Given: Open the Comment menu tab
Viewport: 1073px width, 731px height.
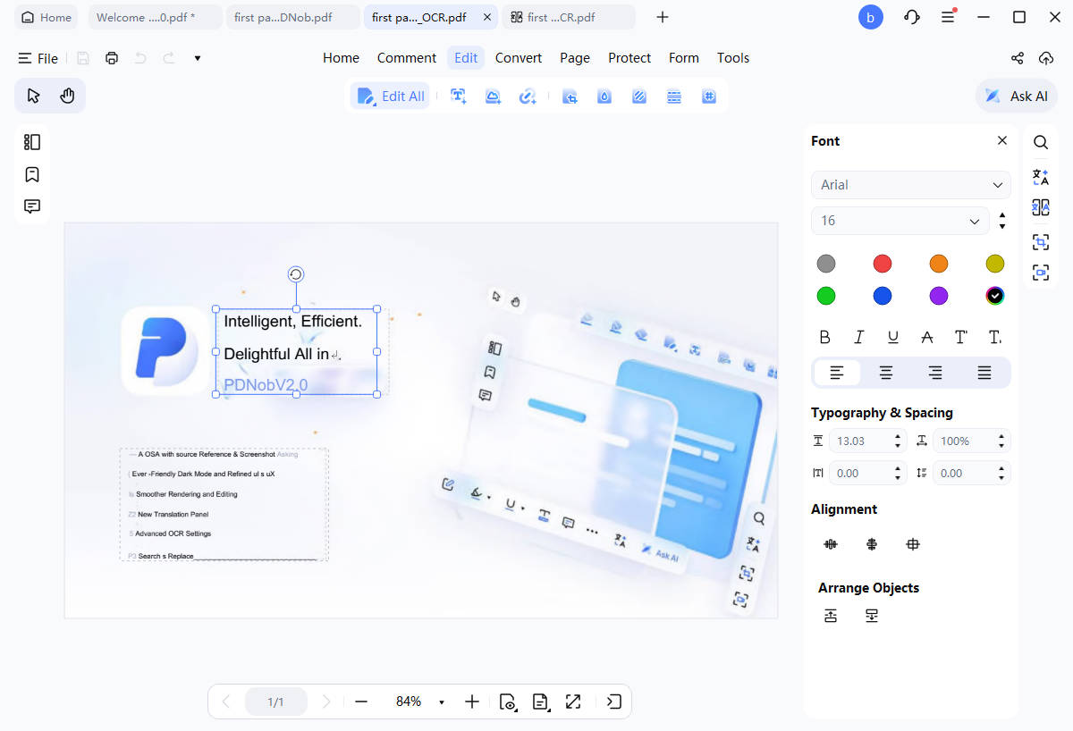Looking at the screenshot, I should tap(407, 58).
